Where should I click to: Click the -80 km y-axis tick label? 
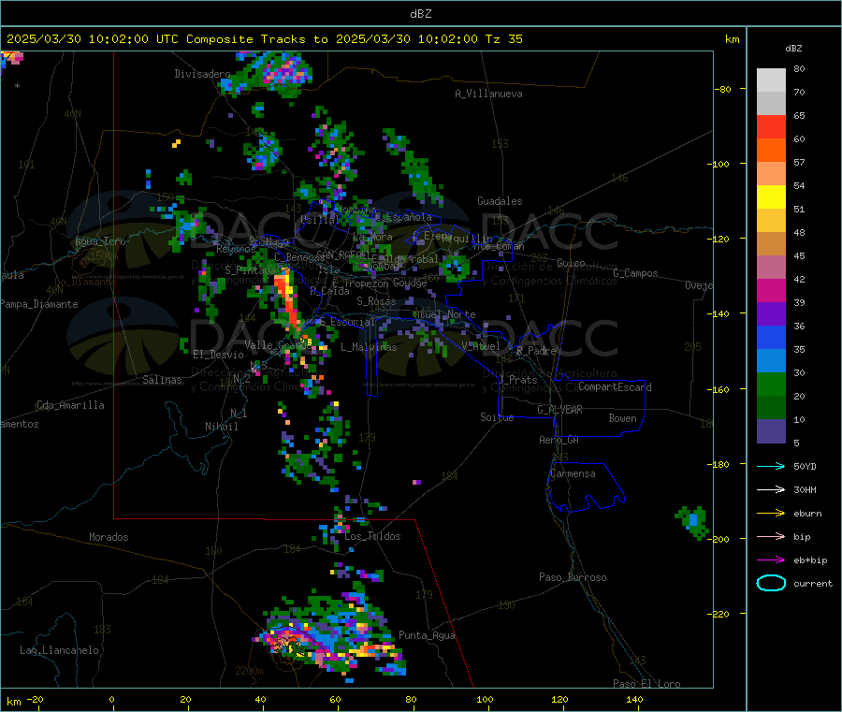coord(722,89)
